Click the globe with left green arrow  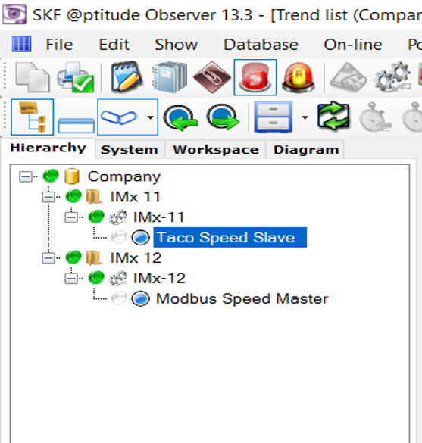click(180, 117)
